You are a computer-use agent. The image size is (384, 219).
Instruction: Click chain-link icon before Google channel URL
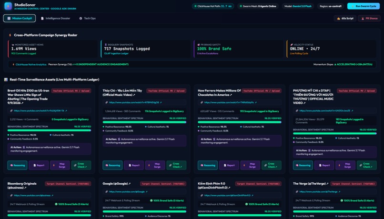107,191
